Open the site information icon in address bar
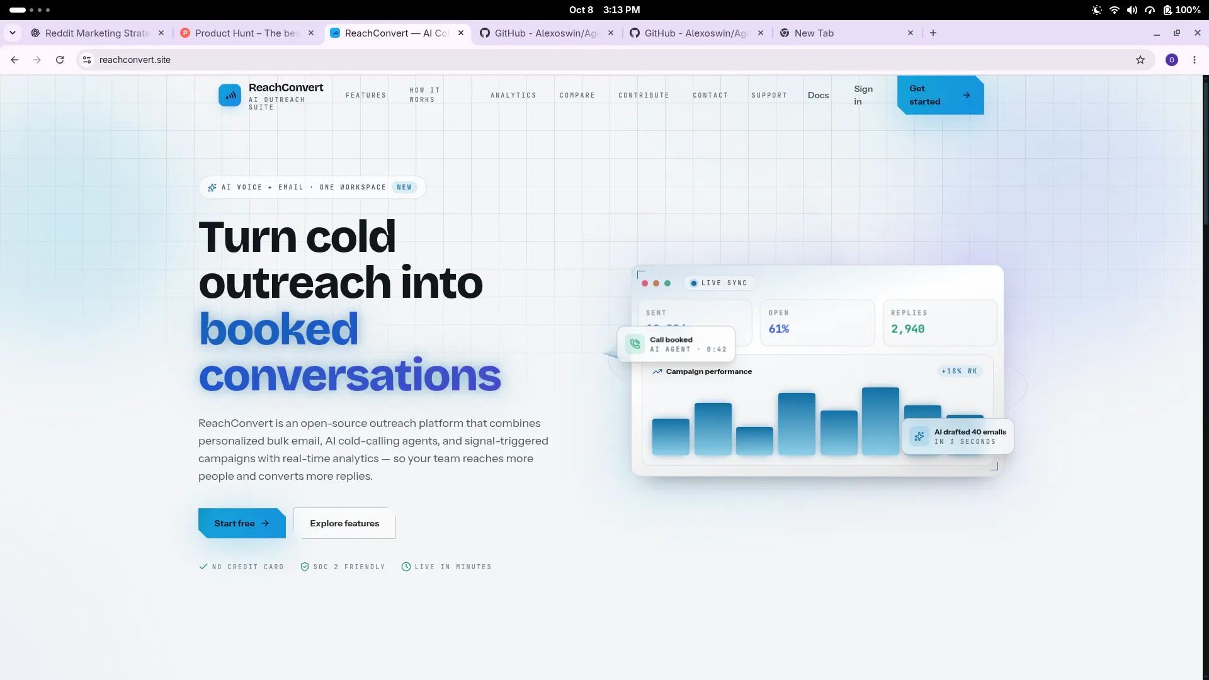The image size is (1209, 680). (87, 60)
